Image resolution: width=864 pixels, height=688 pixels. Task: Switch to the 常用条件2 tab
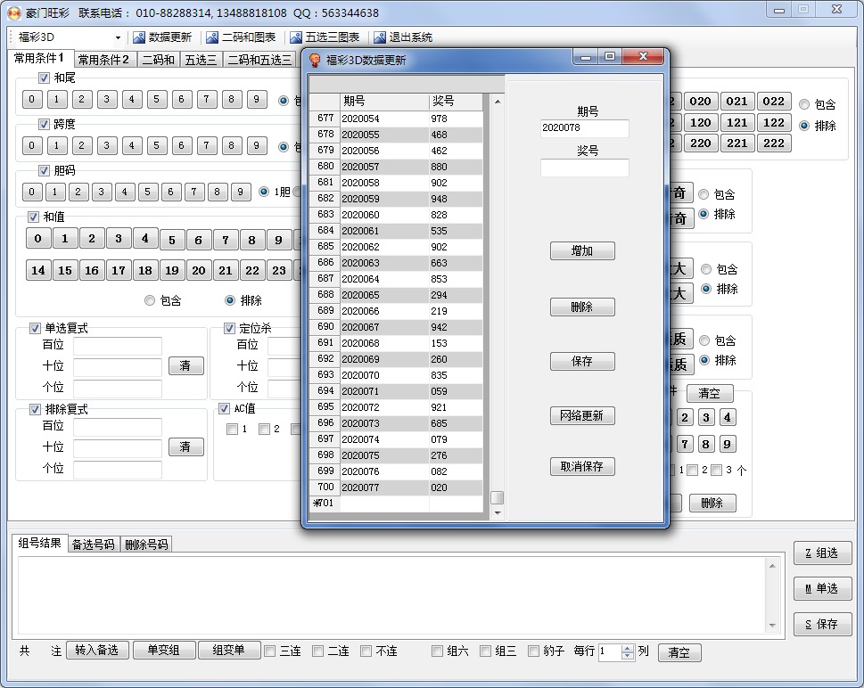tap(103, 60)
